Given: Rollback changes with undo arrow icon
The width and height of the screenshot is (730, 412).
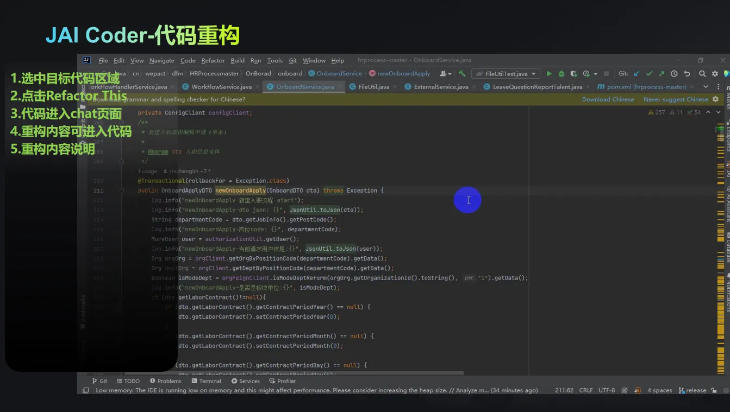Looking at the screenshot, I should click(x=687, y=73).
